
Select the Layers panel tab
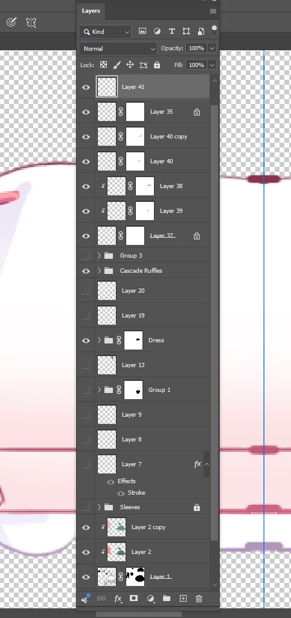coord(91,11)
